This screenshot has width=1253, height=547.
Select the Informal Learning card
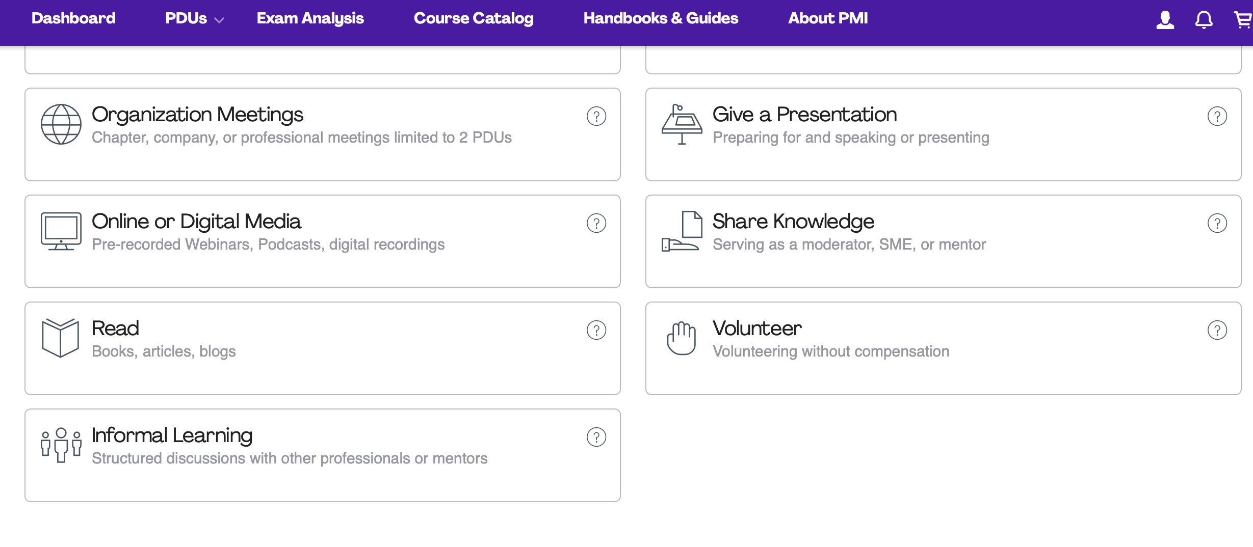point(323,455)
